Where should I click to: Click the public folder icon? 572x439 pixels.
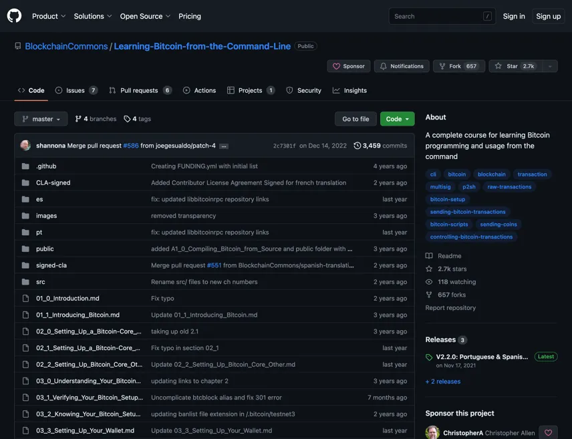pos(25,249)
